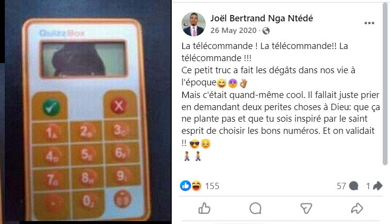Open Joël Bertrand Nga Ntédé profile name
Image resolution: width=390 pixels, height=224 pixels.
(261, 18)
